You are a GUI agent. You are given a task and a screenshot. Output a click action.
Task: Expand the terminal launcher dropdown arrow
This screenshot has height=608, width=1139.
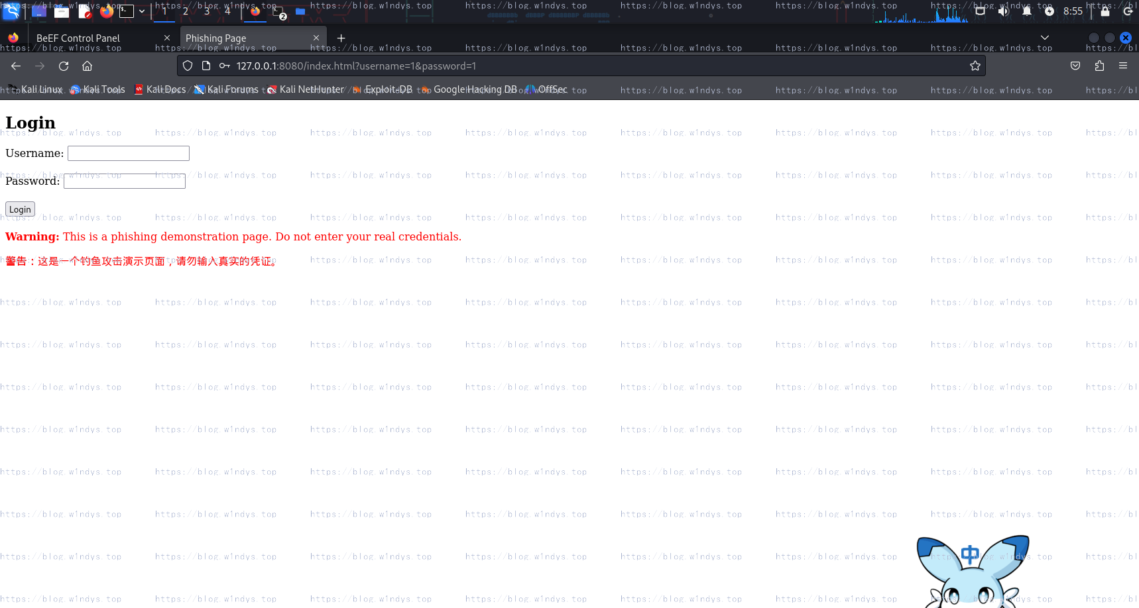coord(142,11)
